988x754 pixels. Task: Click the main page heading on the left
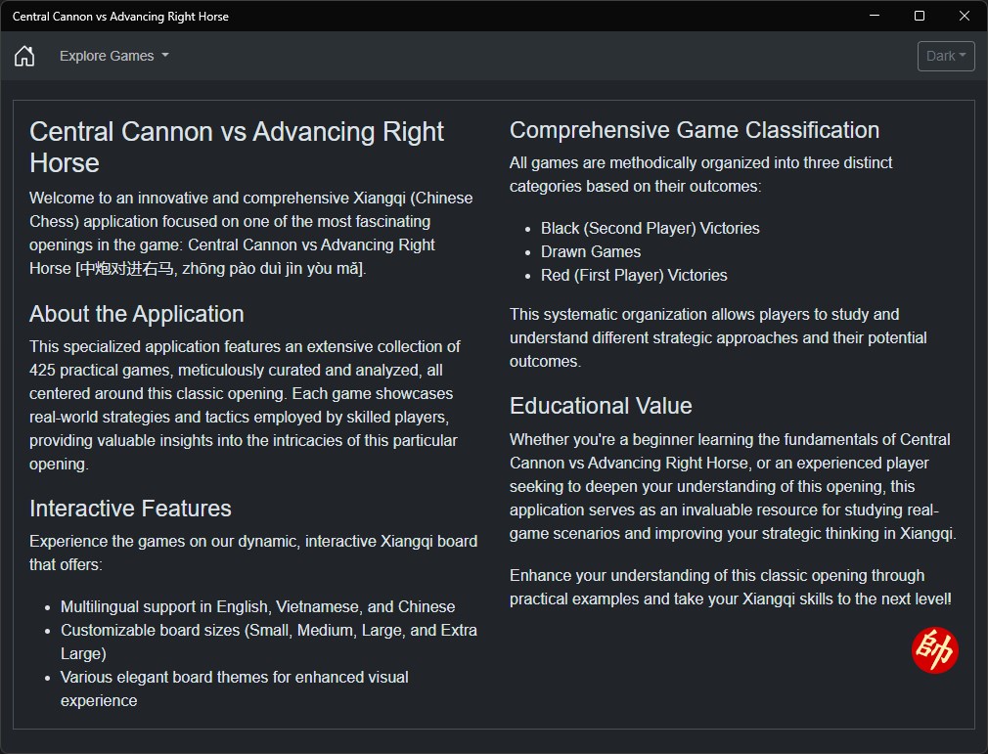pos(236,147)
